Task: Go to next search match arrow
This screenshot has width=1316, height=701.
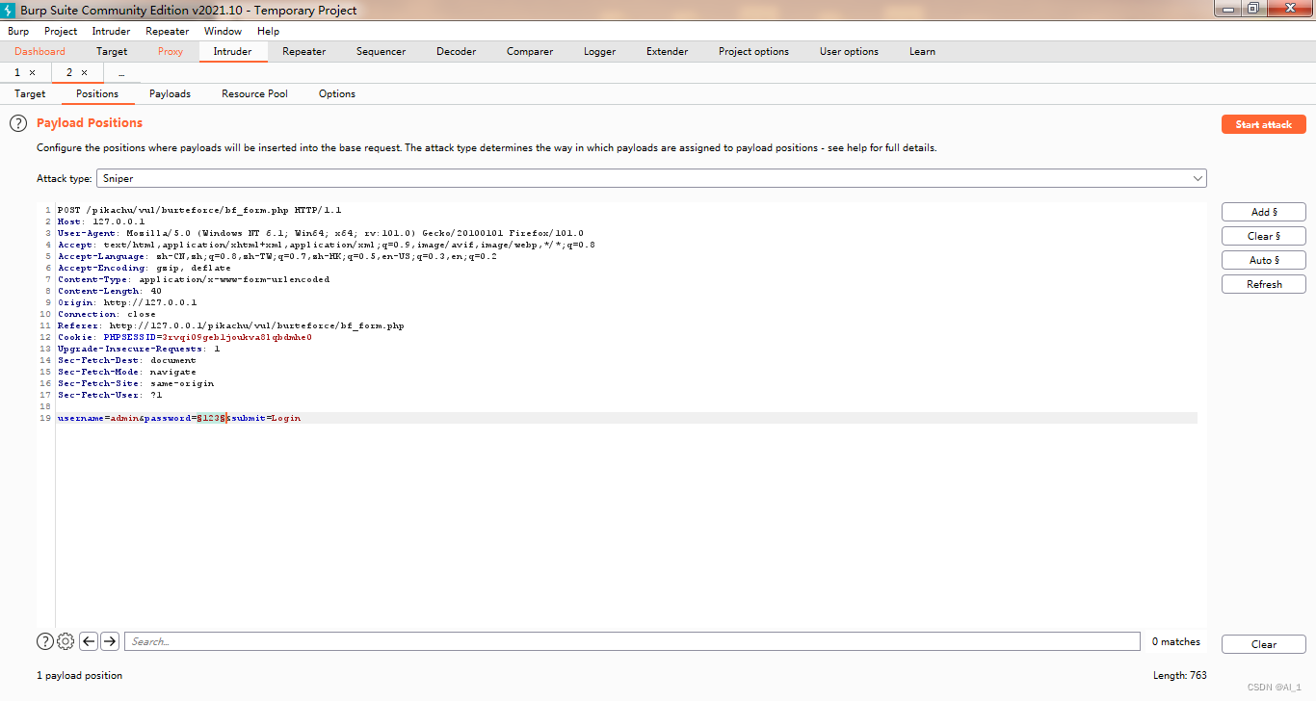Action: coord(110,641)
